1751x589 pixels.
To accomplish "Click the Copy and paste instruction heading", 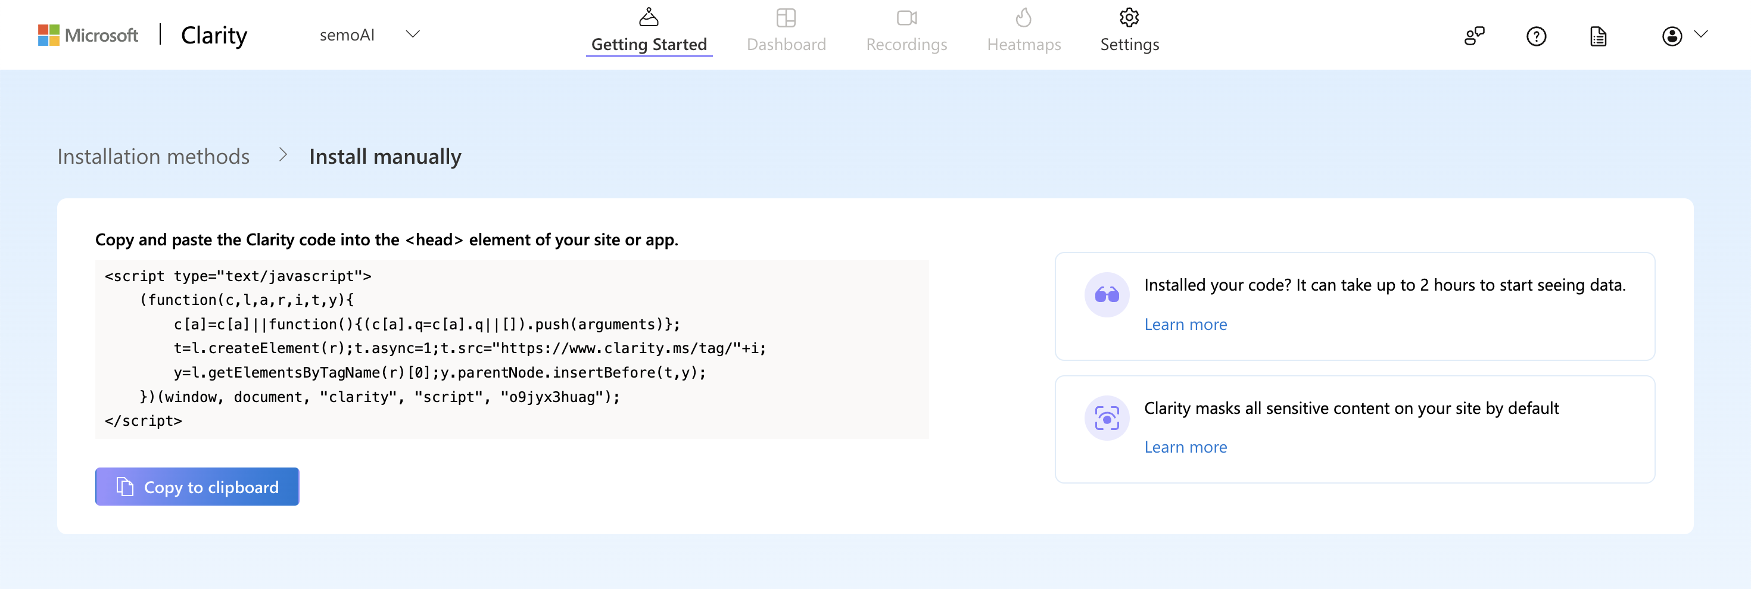I will (387, 239).
